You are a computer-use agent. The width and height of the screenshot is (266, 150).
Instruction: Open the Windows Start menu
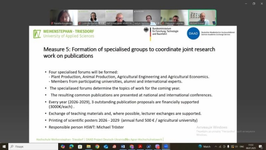click(x=4, y=146)
